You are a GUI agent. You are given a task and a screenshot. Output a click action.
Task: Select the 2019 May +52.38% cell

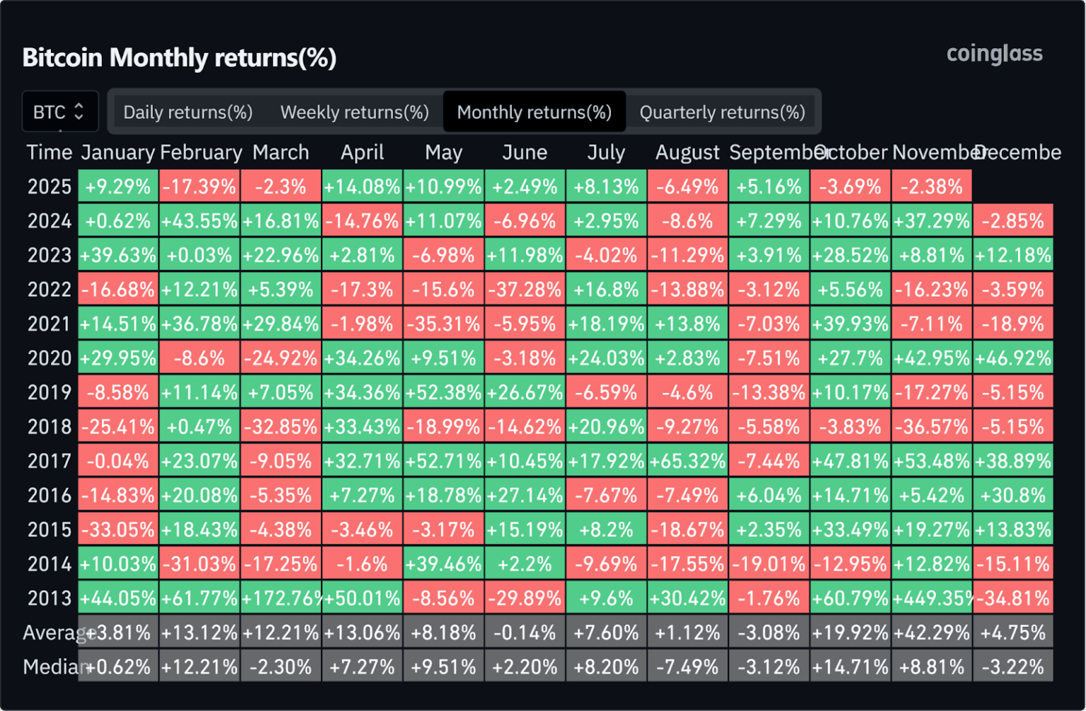pyautogui.click(x=443, y=392)
